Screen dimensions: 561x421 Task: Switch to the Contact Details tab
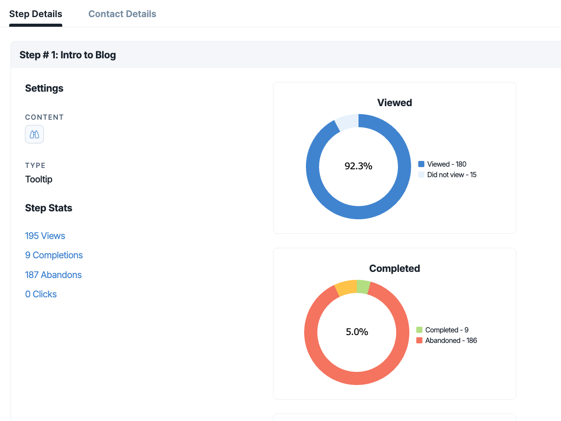coord(122,14)
